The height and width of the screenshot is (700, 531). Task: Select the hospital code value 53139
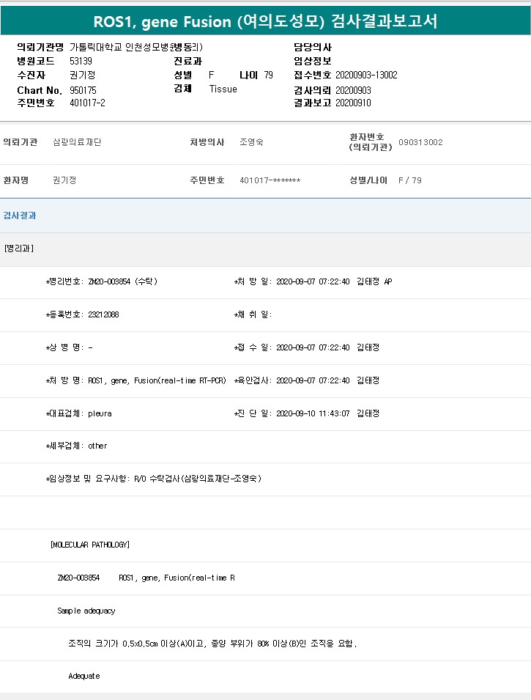(x=81, y=61)
